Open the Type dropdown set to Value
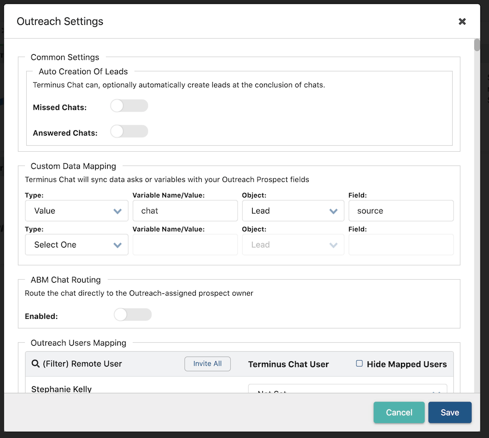The height and width of the screenshot is (438, 489). click(x=77, y=211)
